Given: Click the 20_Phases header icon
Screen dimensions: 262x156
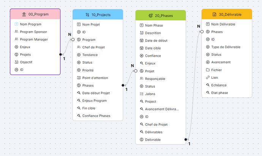Looking at the screenshot, I should tap(151, 16).
